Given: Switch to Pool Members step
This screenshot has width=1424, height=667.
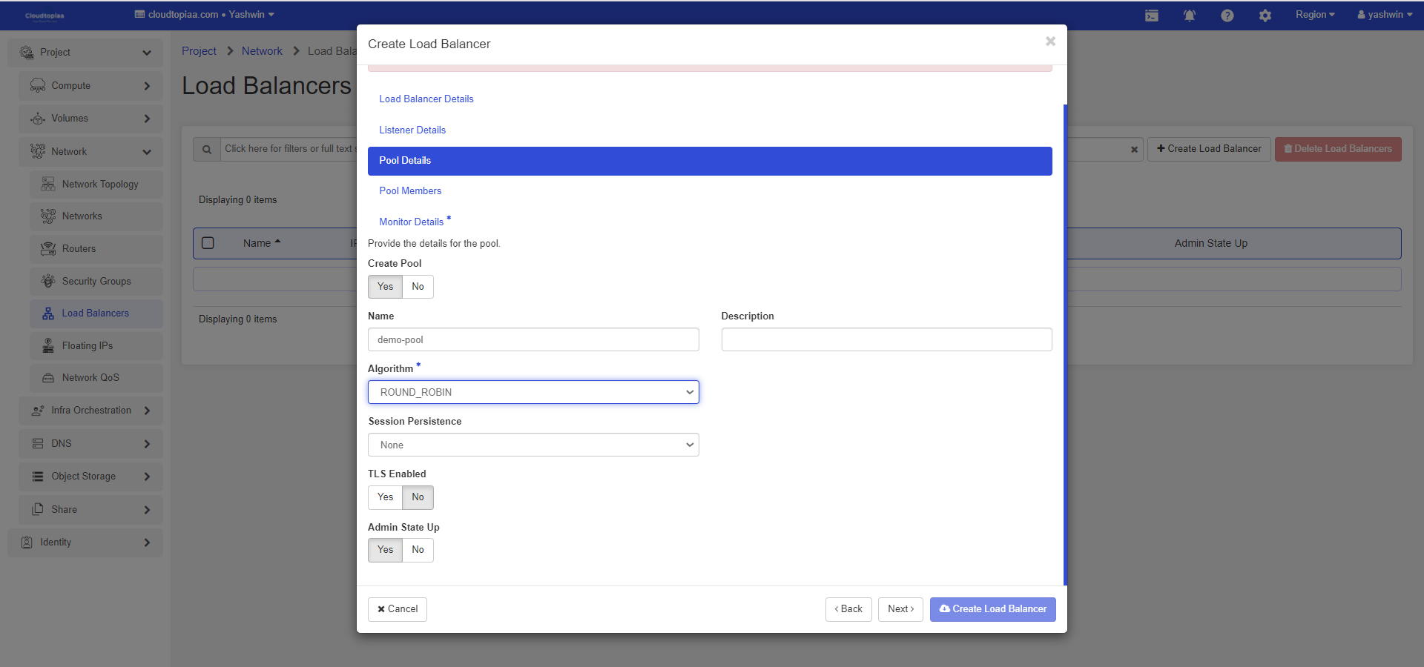Looking at the screenshot, I should 410,191.
